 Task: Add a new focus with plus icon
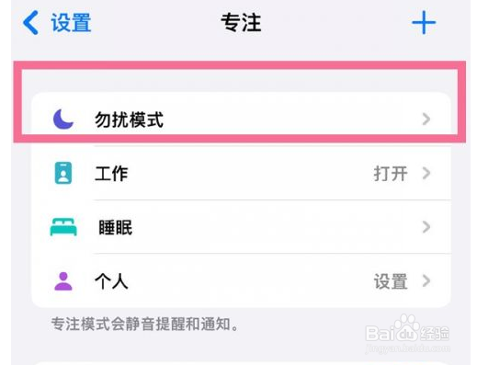pyautogui.click(x=424, y=22)
